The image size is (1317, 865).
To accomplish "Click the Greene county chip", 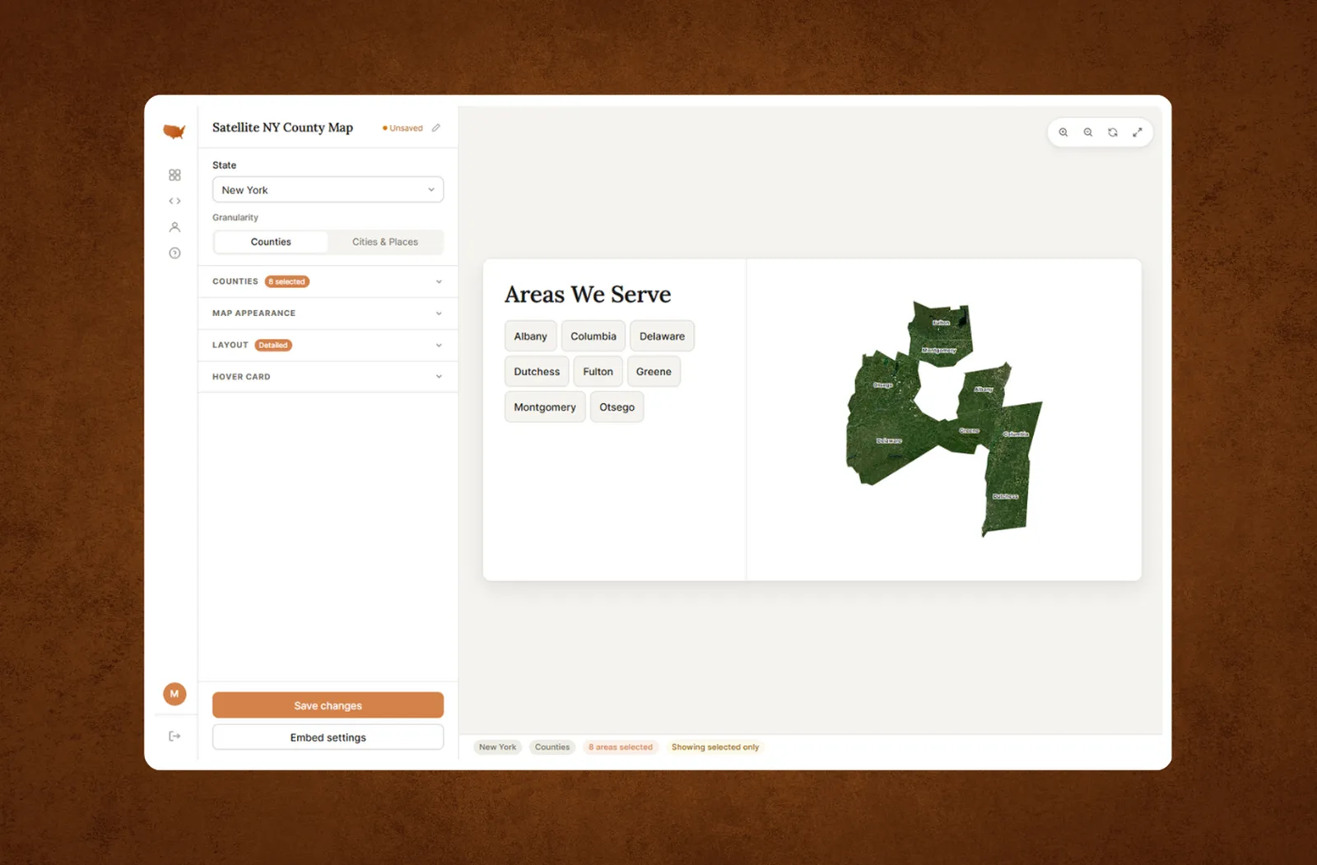I will coord(654,371).
